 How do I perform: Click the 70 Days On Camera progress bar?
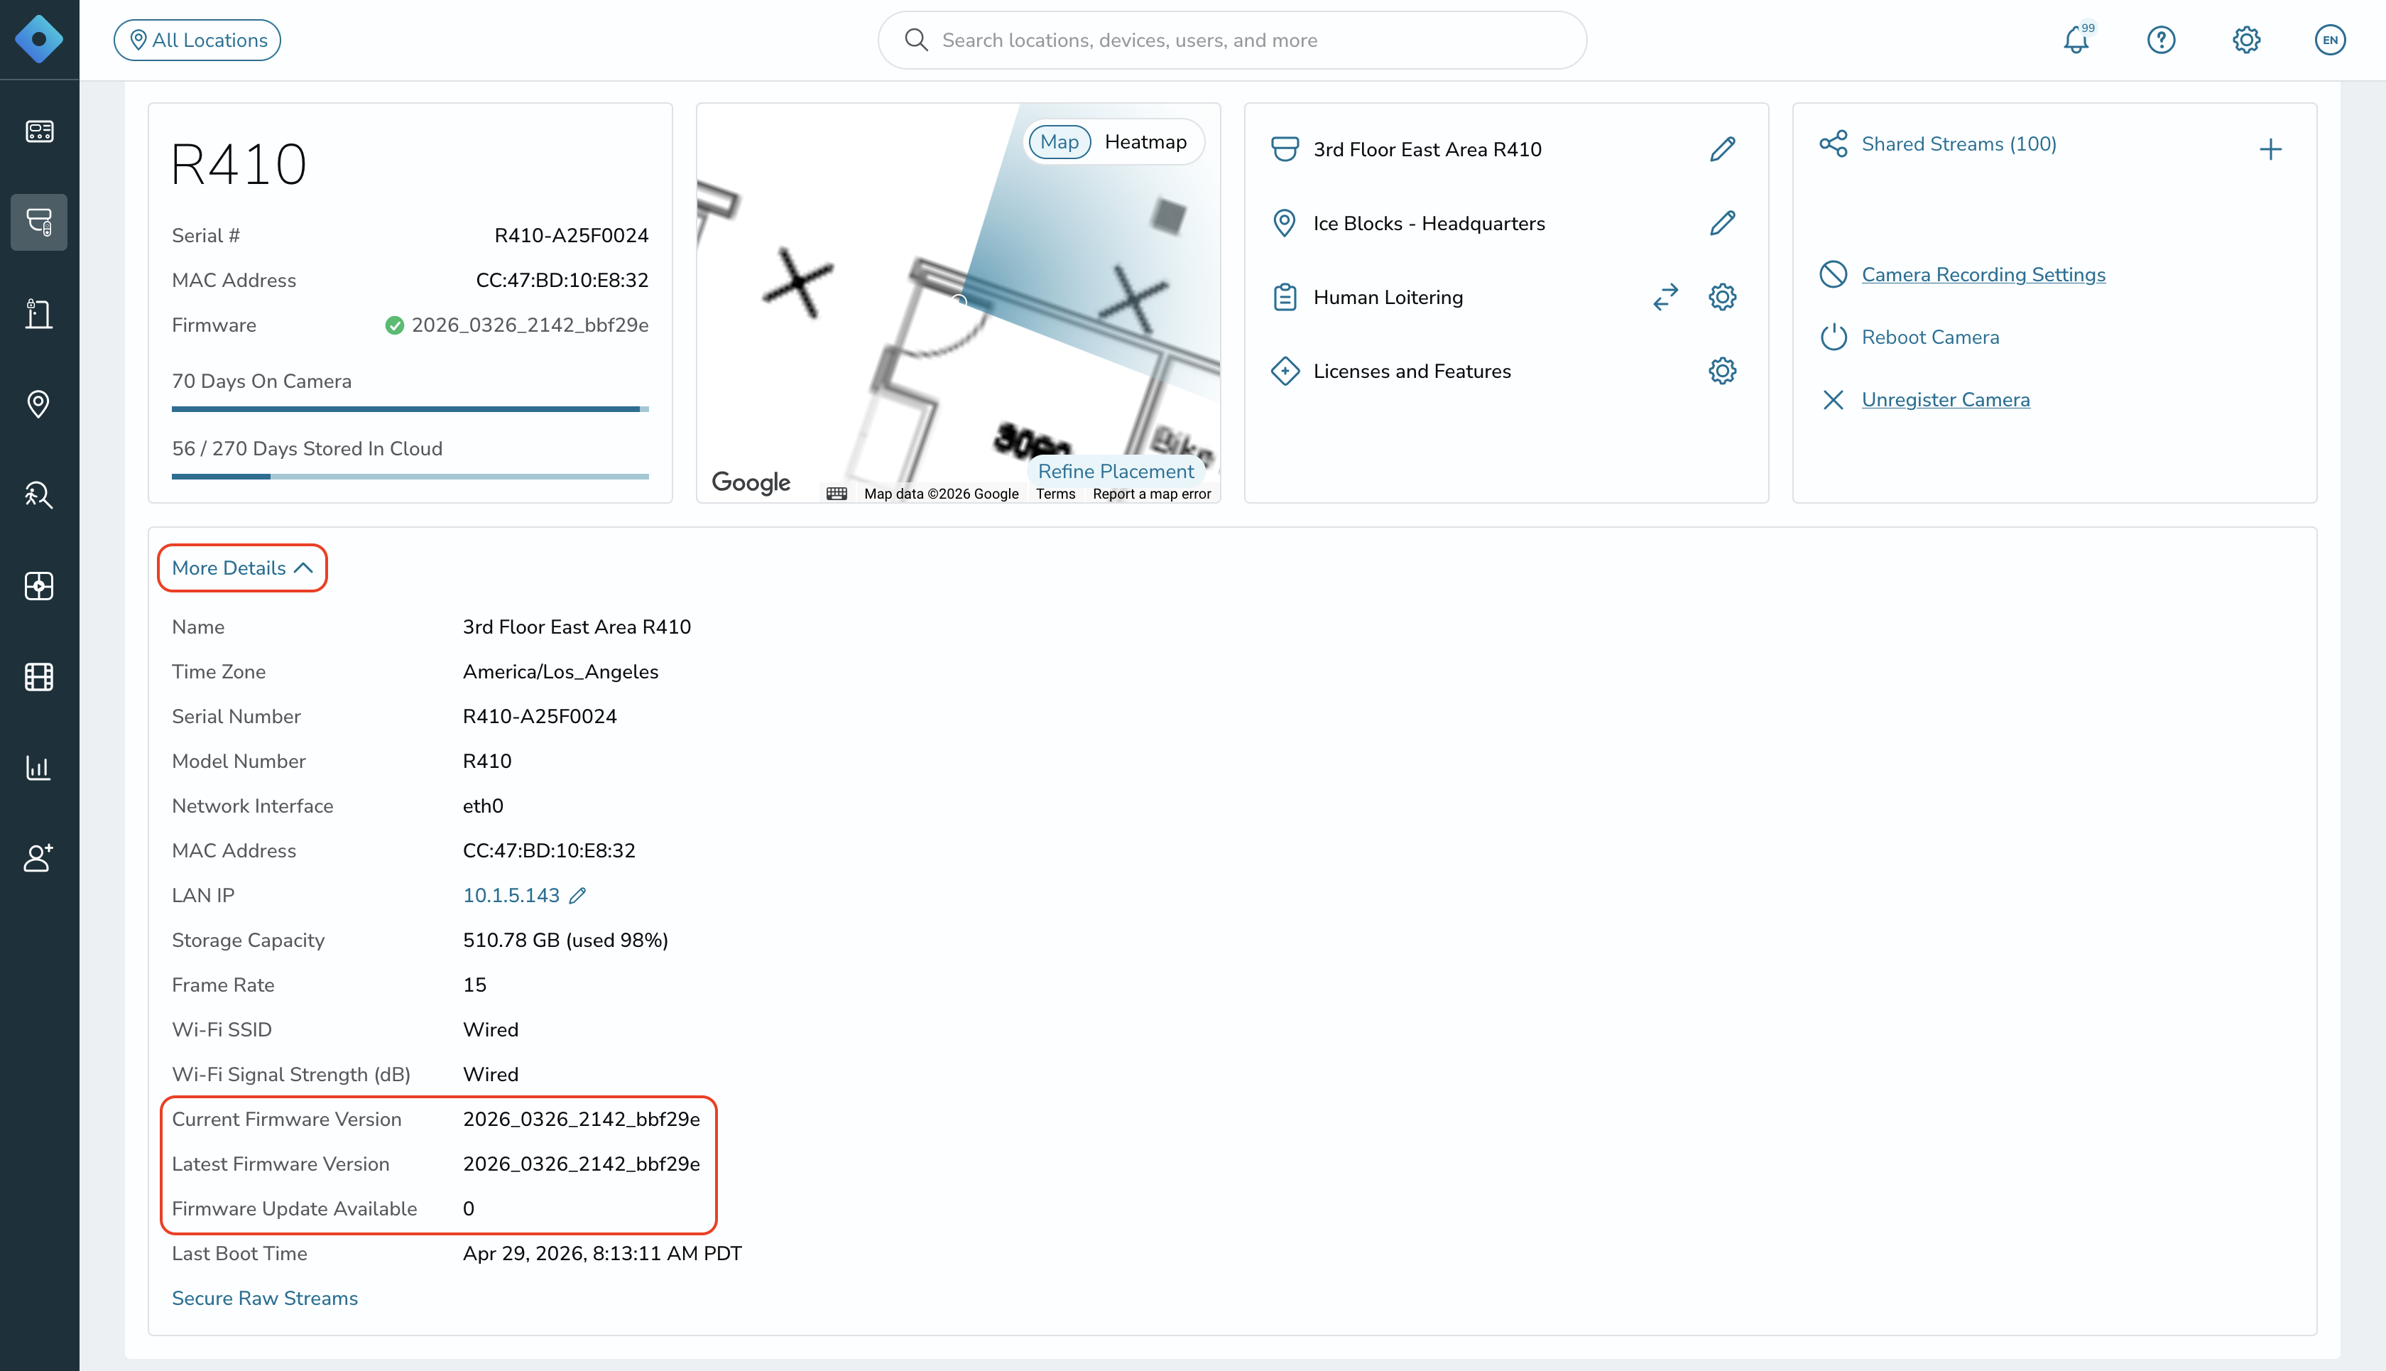click(410, 410)
